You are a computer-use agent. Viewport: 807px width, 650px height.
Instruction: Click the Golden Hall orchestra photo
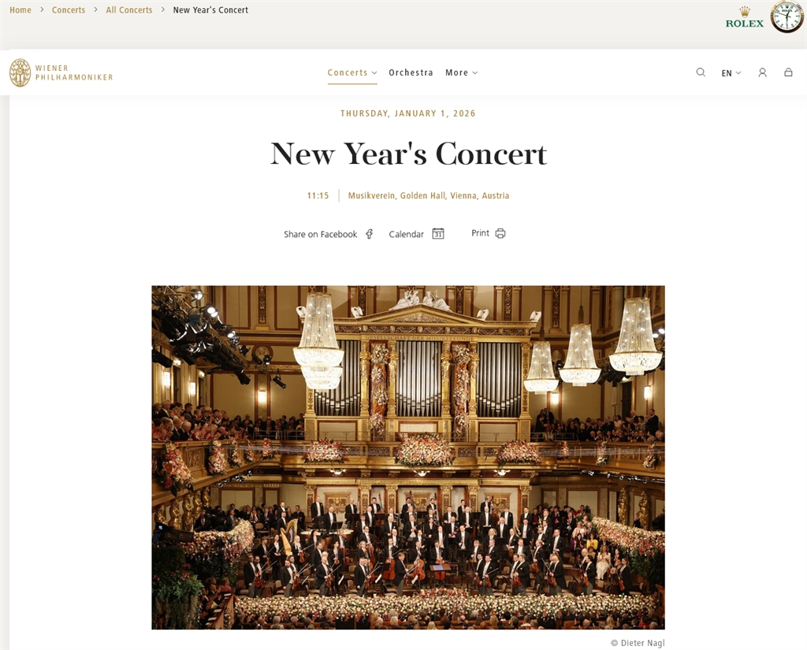point(408,458)
